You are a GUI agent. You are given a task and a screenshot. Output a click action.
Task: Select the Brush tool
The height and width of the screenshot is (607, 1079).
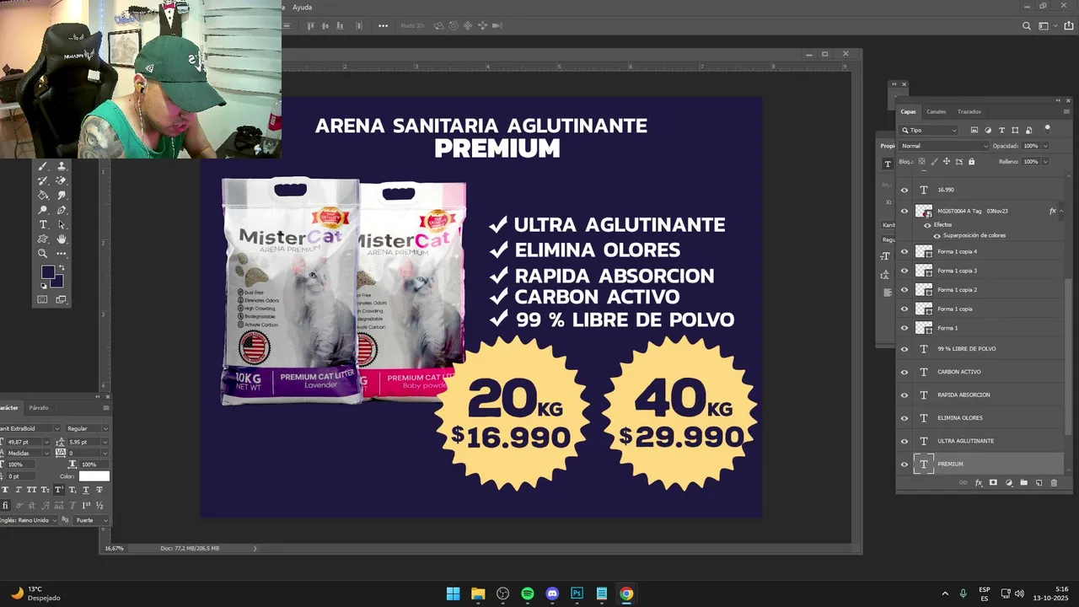(43, 166)
